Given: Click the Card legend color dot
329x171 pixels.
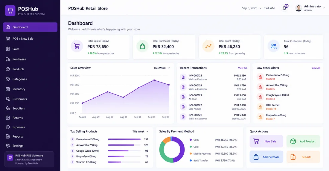Looking at the screenshot, I should coord(191,147).
